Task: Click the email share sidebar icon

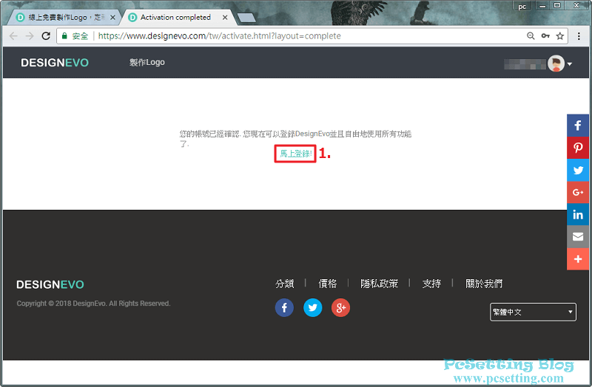Action: click(x=578, y=237)
